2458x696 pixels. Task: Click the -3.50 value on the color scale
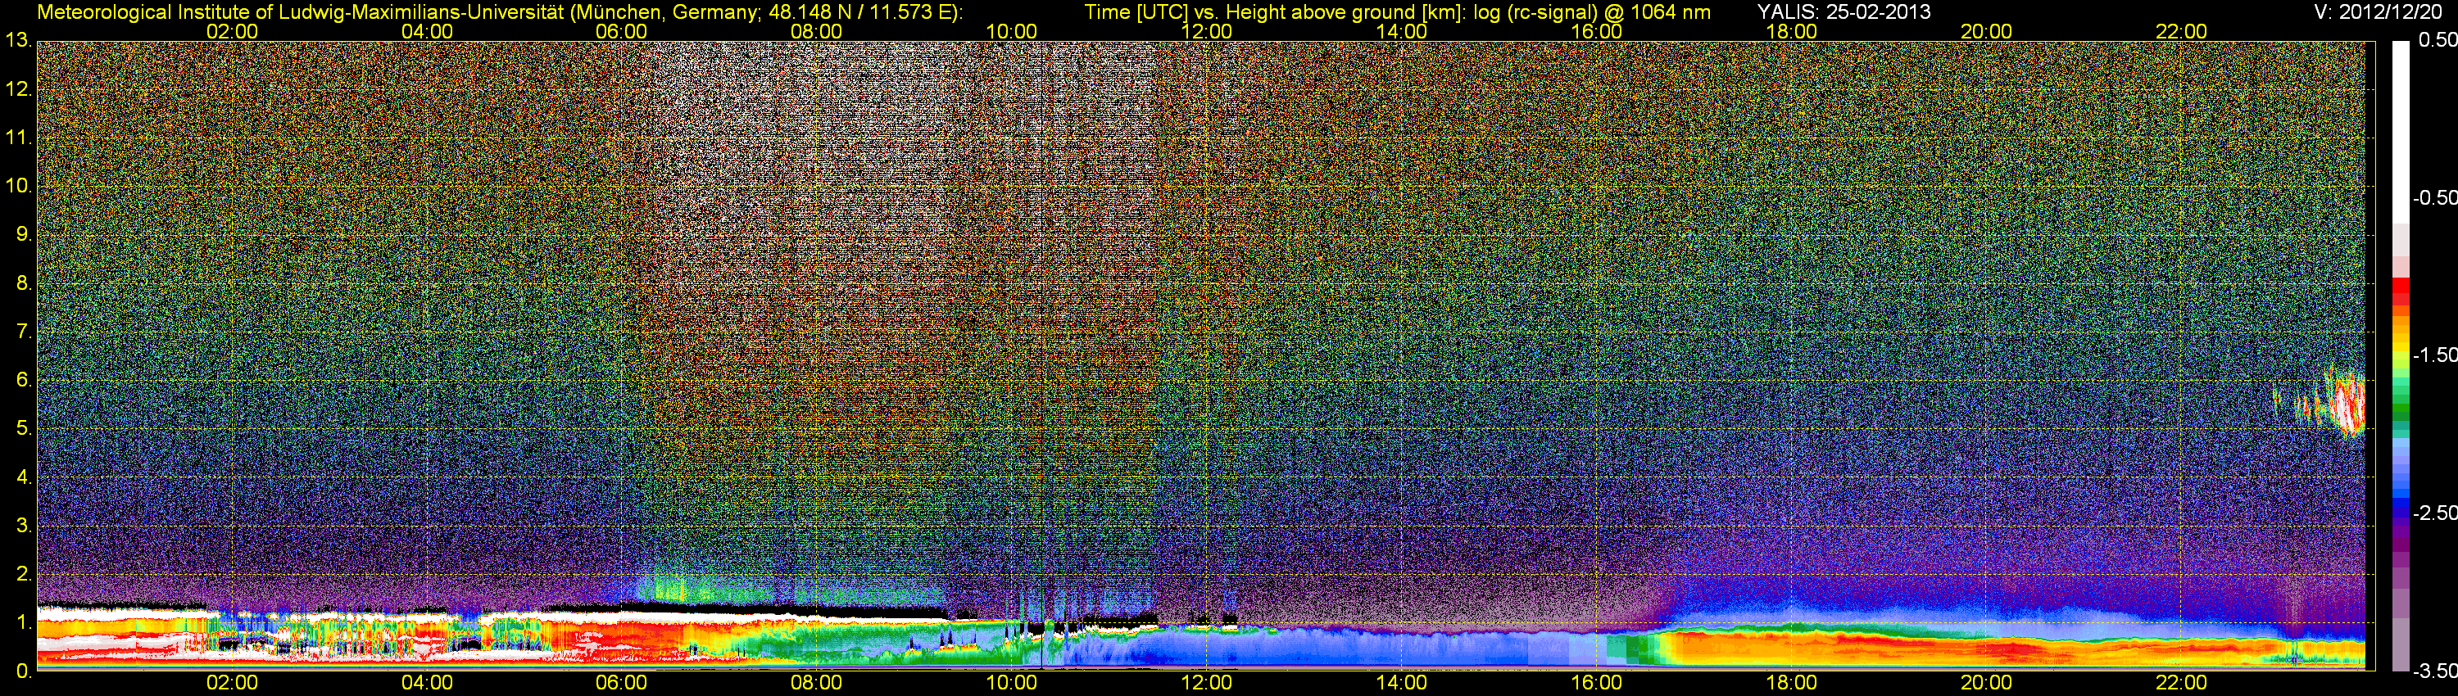pos(2434,671)
